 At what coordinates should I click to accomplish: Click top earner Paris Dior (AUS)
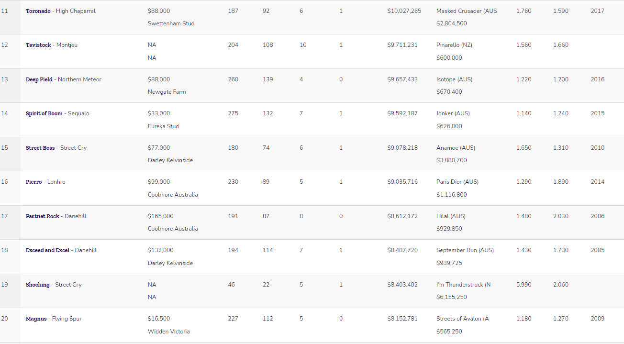coord(457,182)
